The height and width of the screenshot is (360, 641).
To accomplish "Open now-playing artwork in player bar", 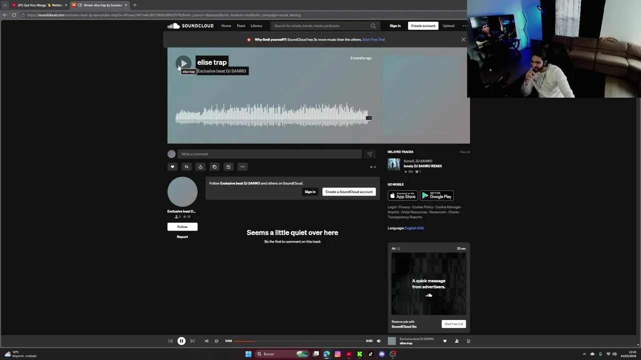I will point(392,341).
